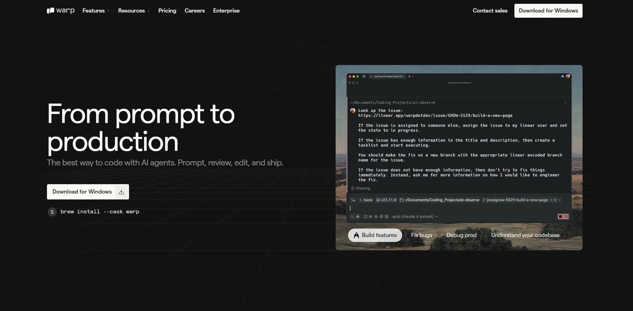This screenshot has height=311, width=633.
Task: Click the download arrow icon in the hero button
Action: 121,192
